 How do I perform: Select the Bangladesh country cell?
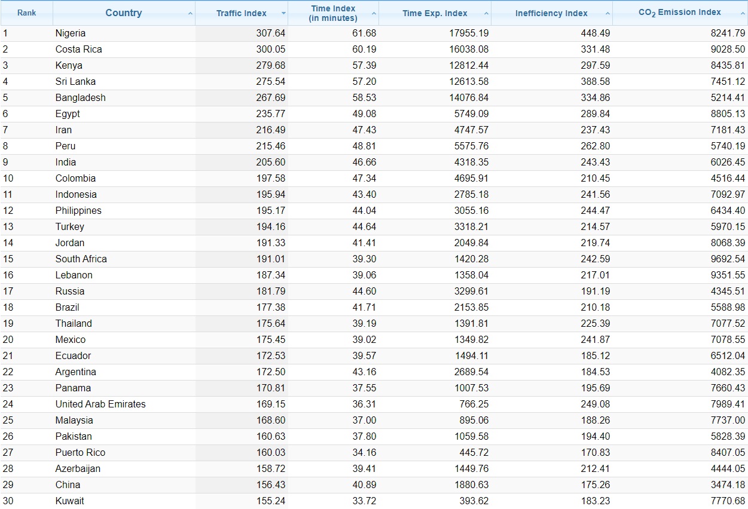click(124, 98)
